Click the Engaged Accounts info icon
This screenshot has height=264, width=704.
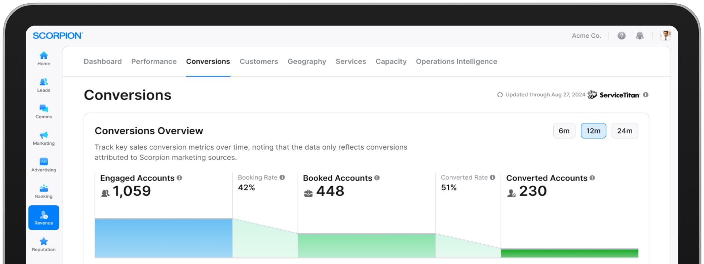click(179, 178)
